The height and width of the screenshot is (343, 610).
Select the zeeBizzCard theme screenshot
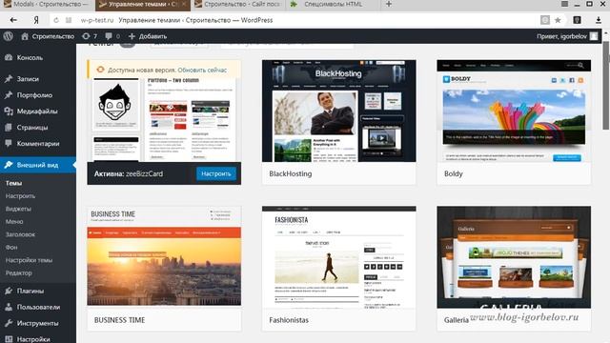tap(164, 120)
